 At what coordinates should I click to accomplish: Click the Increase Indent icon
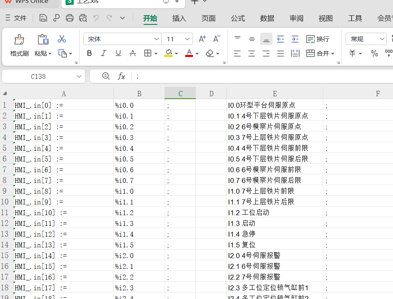click(x=295, y=39)
